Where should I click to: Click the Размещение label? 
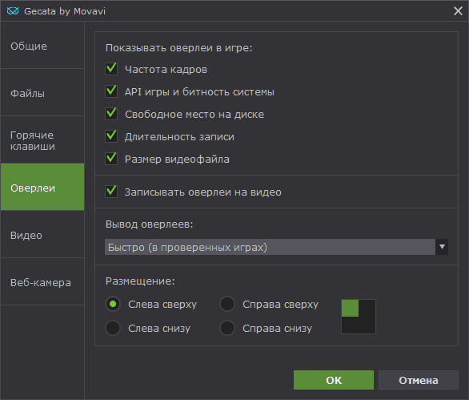tap(140, 281)
